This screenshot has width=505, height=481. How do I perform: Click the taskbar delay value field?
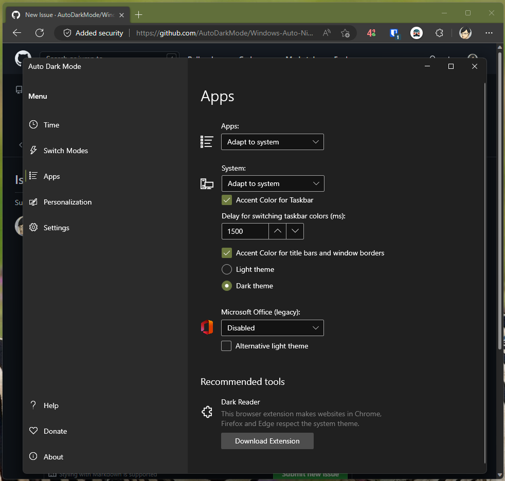pyautogui.click(x=245, y=231)
